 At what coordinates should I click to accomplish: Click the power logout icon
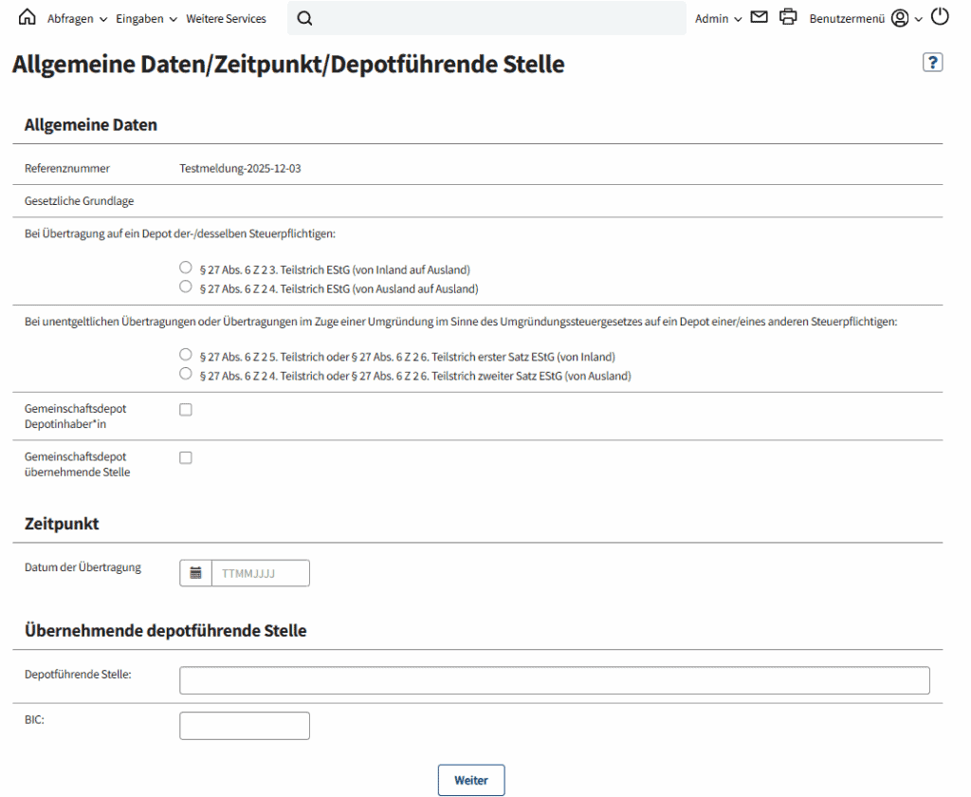(x=940, y=17)
